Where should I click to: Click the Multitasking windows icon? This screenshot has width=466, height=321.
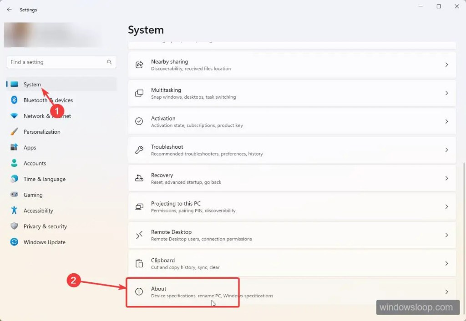click(x=139, y=93)
